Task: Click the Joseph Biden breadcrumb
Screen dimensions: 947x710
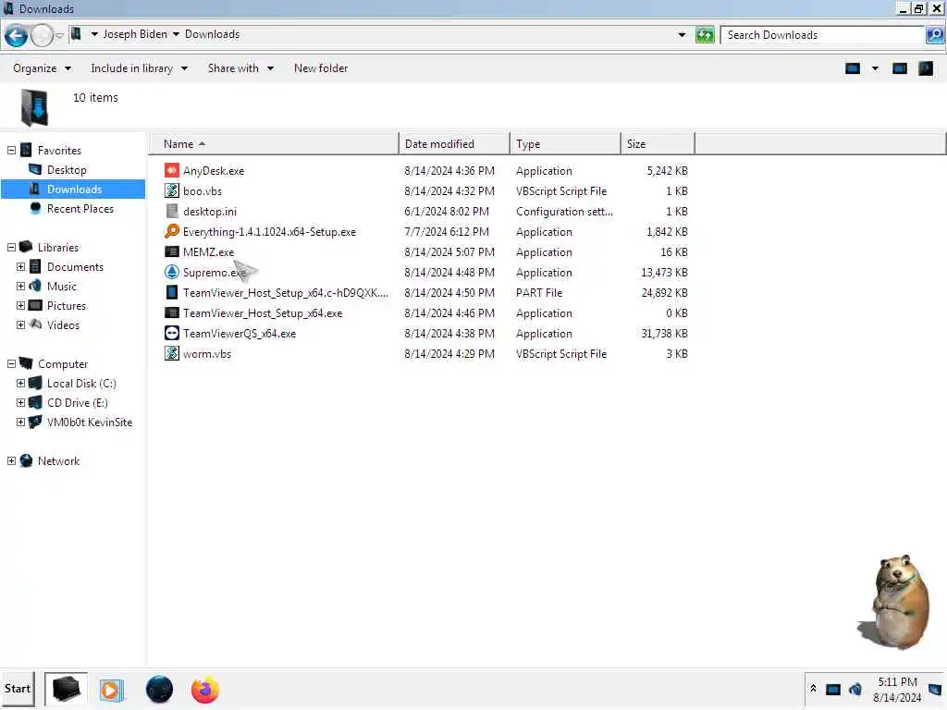Action: coord(135,34)
